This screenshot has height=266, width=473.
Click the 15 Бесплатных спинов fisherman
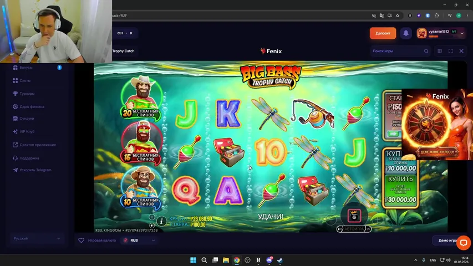point(141,142)
